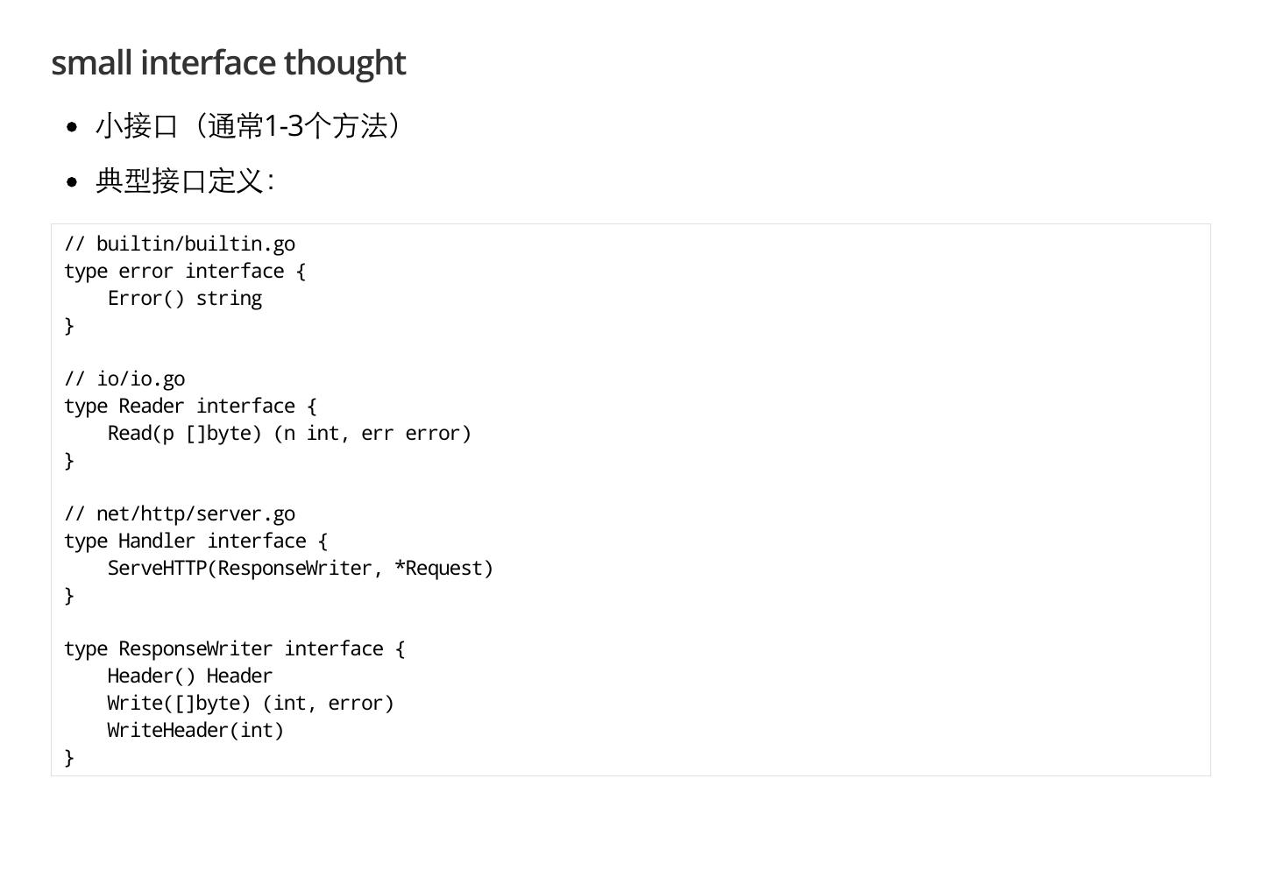This screenshot has height=892, width=1262.
Task: Click the "// net/http/server.go" comment line
Action: pyautogui.click(x=180, y=514)
